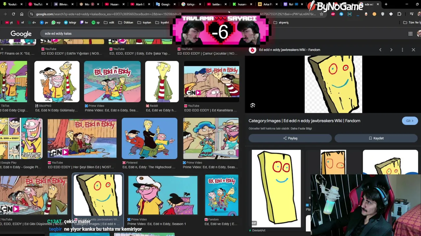Open the DeviantArt Plank GIF related image

(x=276, y=188)
